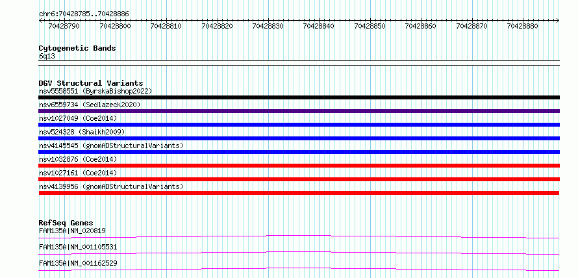Screen dimensions: 578x278
Task: Click ruler position 70428880
Action: [x=523, y=26]
